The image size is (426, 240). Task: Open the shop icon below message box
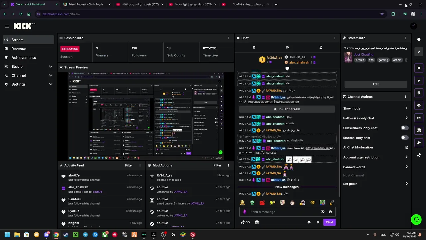pyautogui.click(x=257, y=222)
